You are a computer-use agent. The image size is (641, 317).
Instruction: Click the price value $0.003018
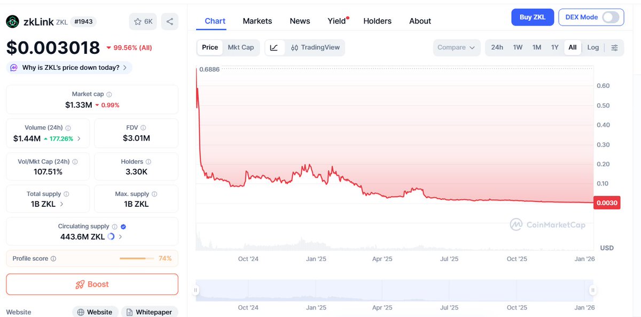click(53, 47)
